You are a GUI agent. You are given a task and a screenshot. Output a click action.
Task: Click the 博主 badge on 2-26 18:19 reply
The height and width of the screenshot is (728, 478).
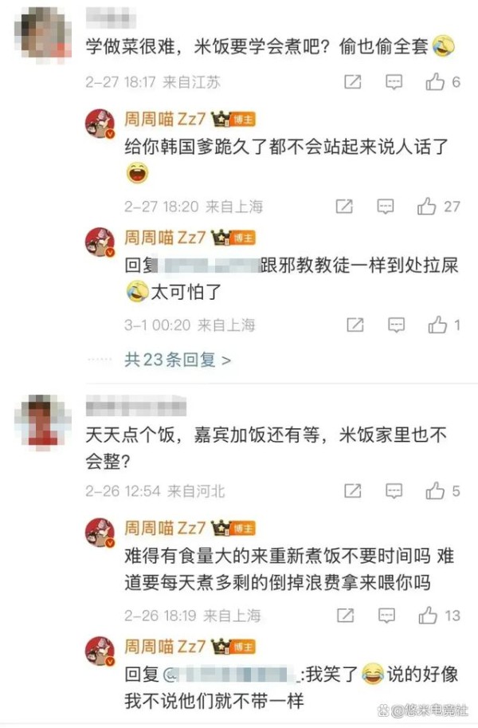pyautogui.click(x=242, y=529)
